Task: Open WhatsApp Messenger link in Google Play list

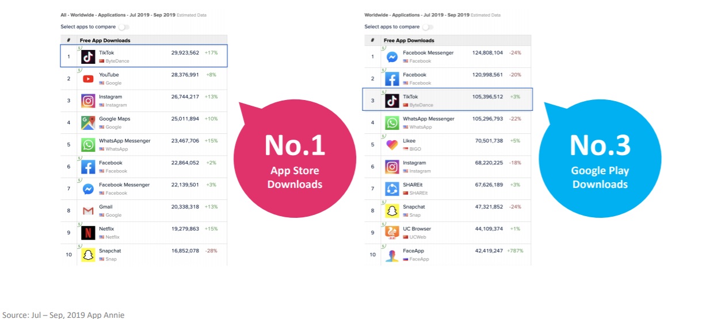Action: [429, 119]
